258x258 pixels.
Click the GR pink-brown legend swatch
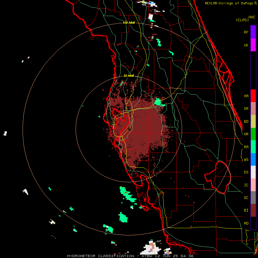[253, 109]
